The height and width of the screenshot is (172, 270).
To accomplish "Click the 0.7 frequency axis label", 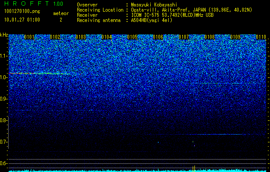I will click(3, 142).
